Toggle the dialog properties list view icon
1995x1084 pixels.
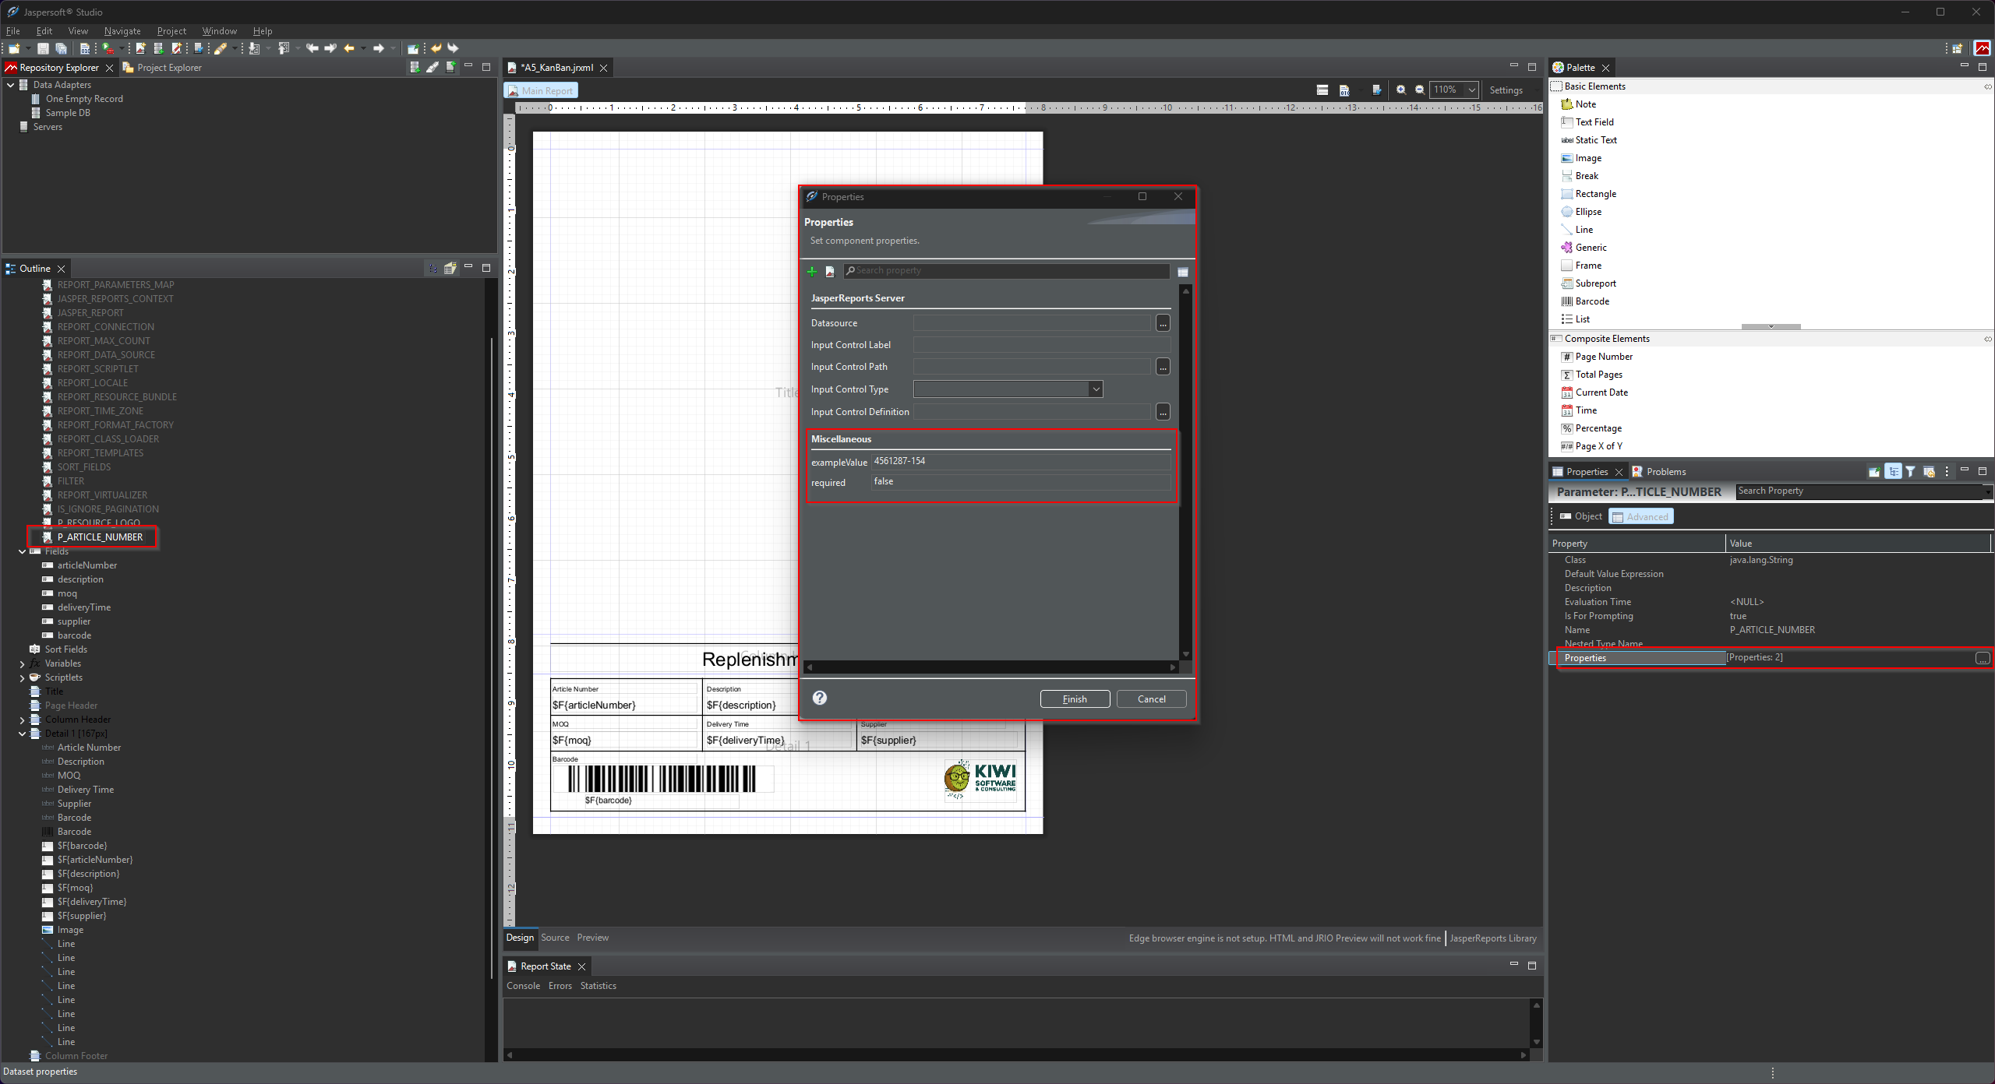[1183, 272]
